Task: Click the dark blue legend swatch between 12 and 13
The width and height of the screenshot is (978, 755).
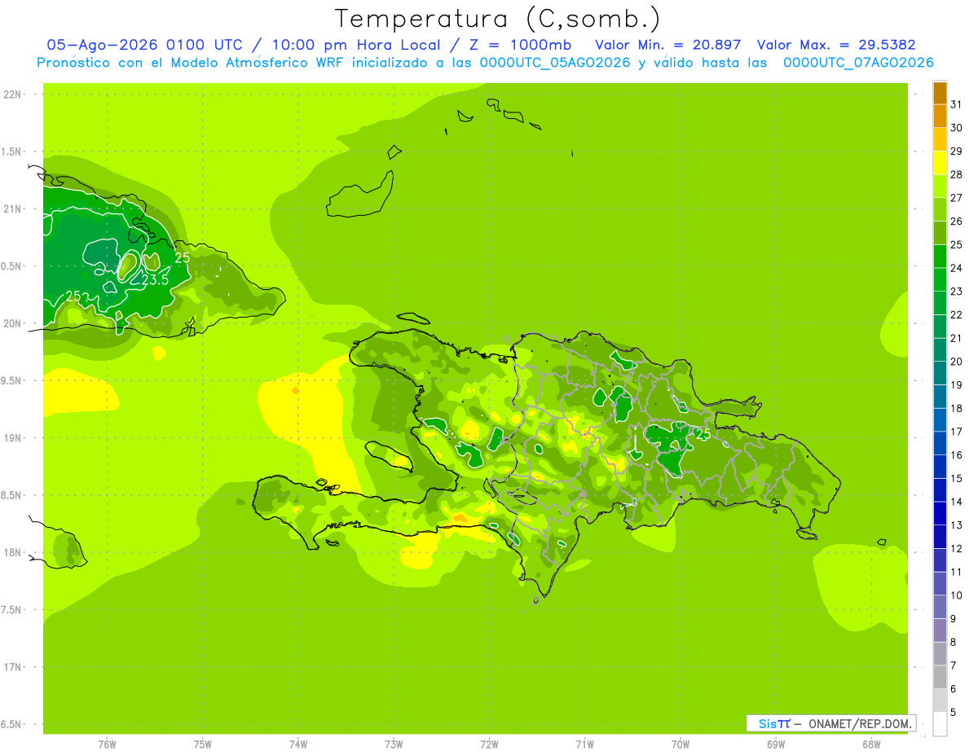Action: [940, 537]
